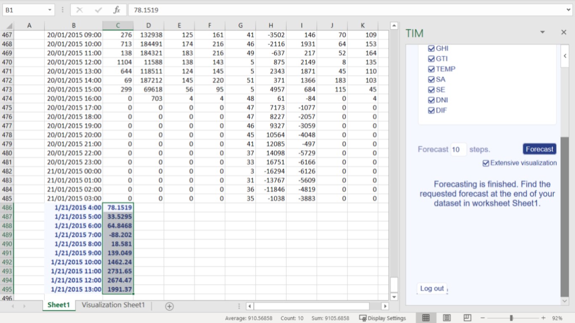The width and height of the screenshot is (575, 323).
Task: Select the cell containing -16294
Action: click(x=271, y=171)
